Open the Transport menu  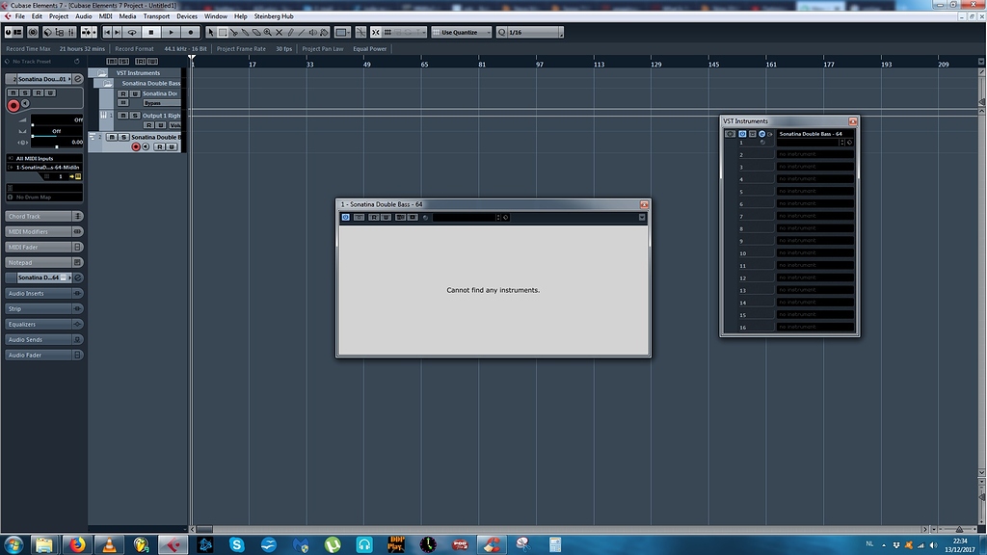click(x=156, y=16)
